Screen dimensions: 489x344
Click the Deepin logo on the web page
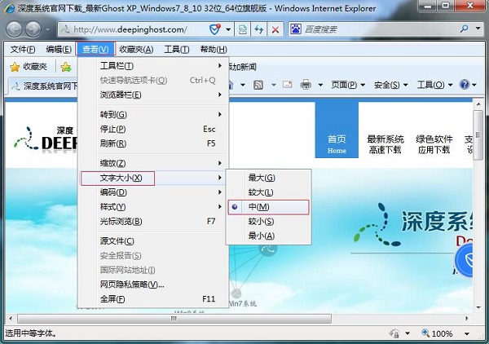(46, 139)
